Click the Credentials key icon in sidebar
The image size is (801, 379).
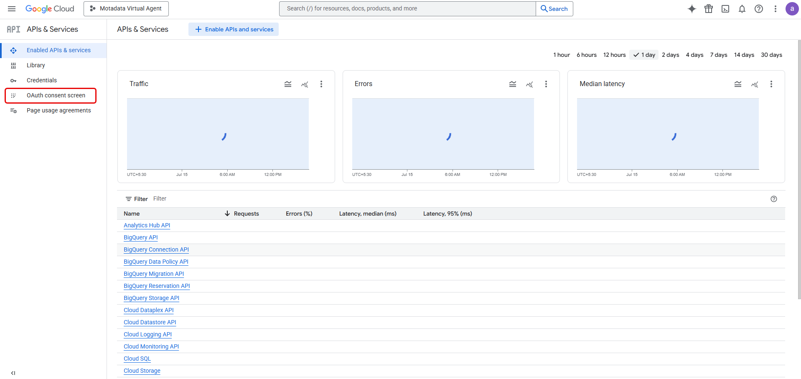pos(13,80)
